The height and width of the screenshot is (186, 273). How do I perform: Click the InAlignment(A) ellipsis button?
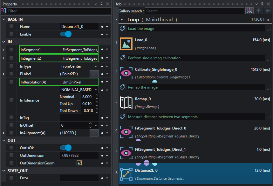[94, 133]
